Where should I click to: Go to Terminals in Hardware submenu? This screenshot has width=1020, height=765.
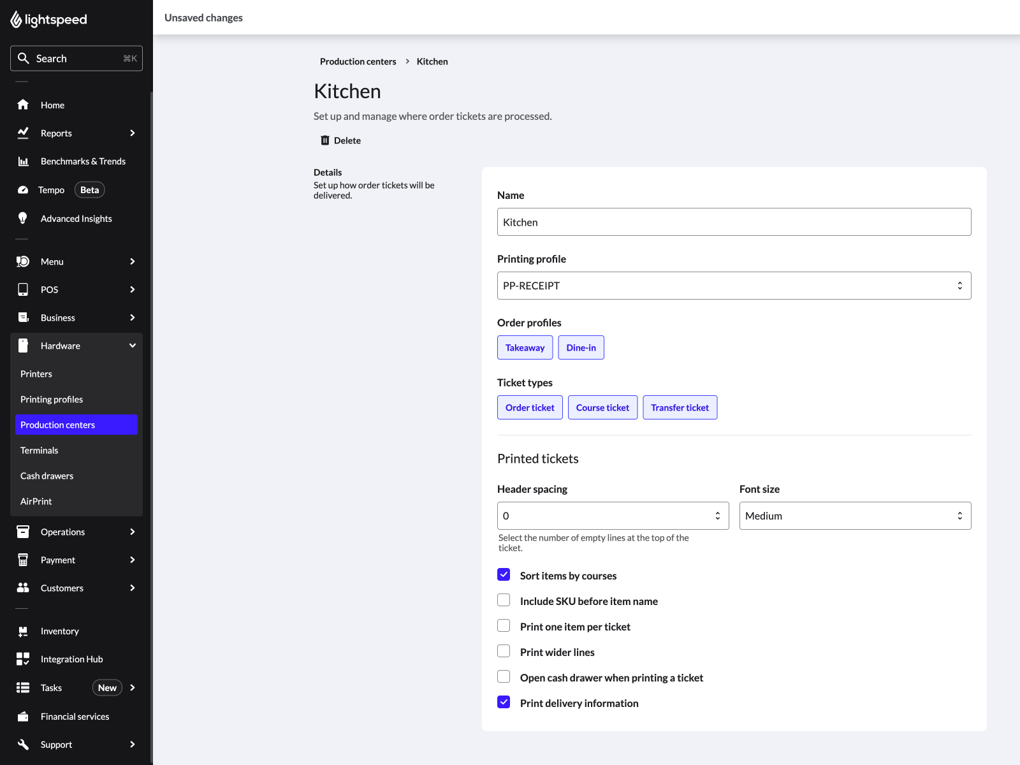pyautogui.click(x=40, y=450)
